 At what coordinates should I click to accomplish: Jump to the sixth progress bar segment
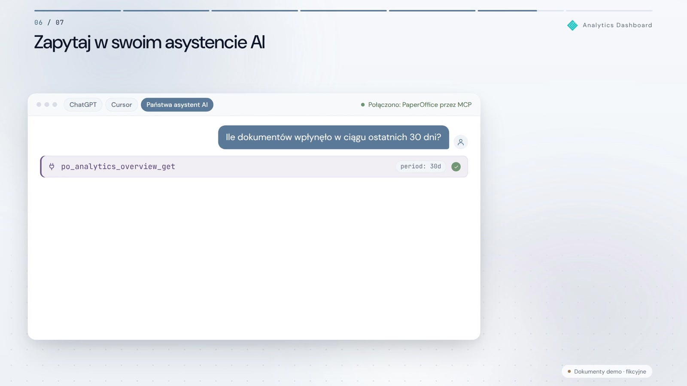point(521,10)
